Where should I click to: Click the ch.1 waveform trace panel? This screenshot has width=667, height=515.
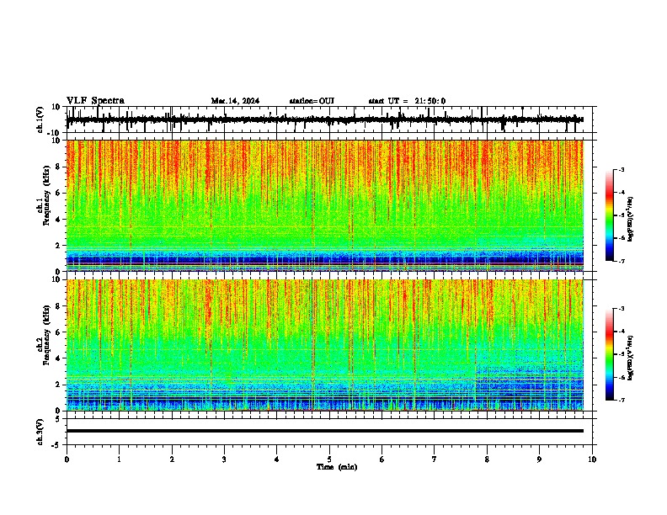[331, 119]
